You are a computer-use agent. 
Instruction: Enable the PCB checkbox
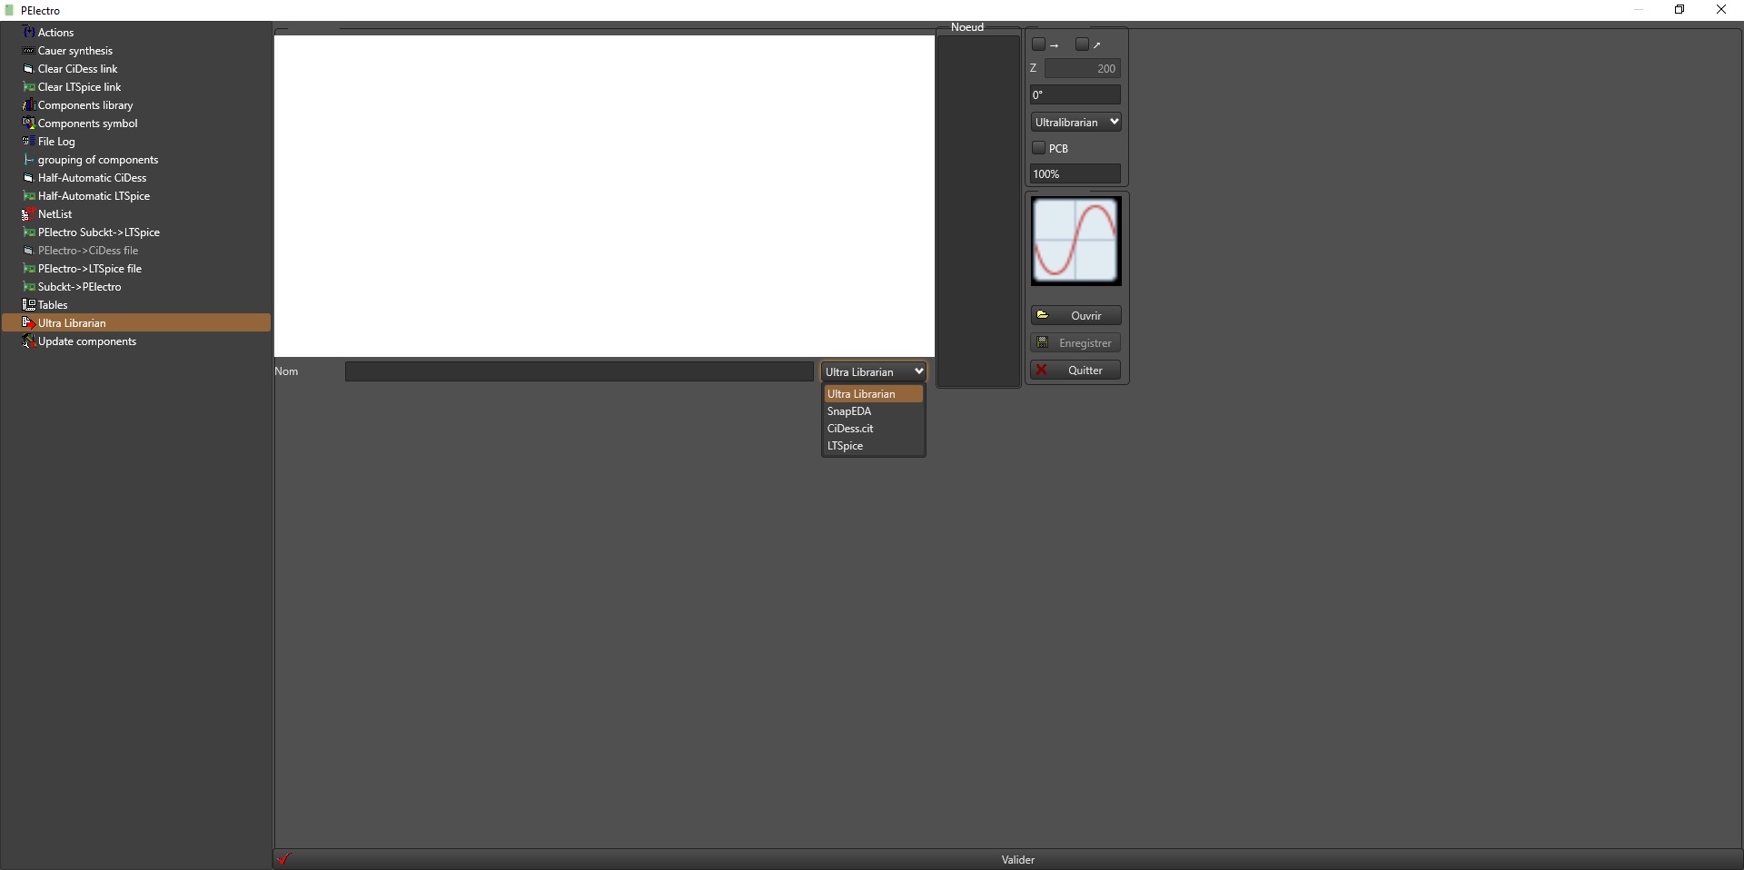(1038, 148)
